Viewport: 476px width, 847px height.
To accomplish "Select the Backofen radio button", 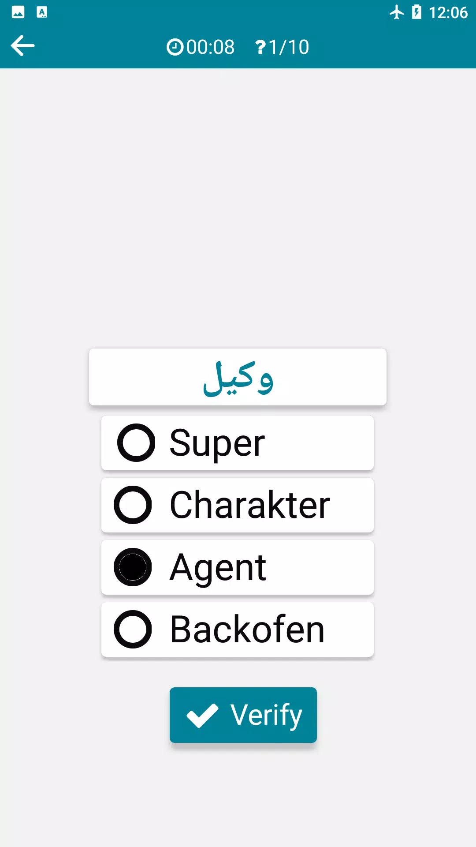I will click(133, 630).
